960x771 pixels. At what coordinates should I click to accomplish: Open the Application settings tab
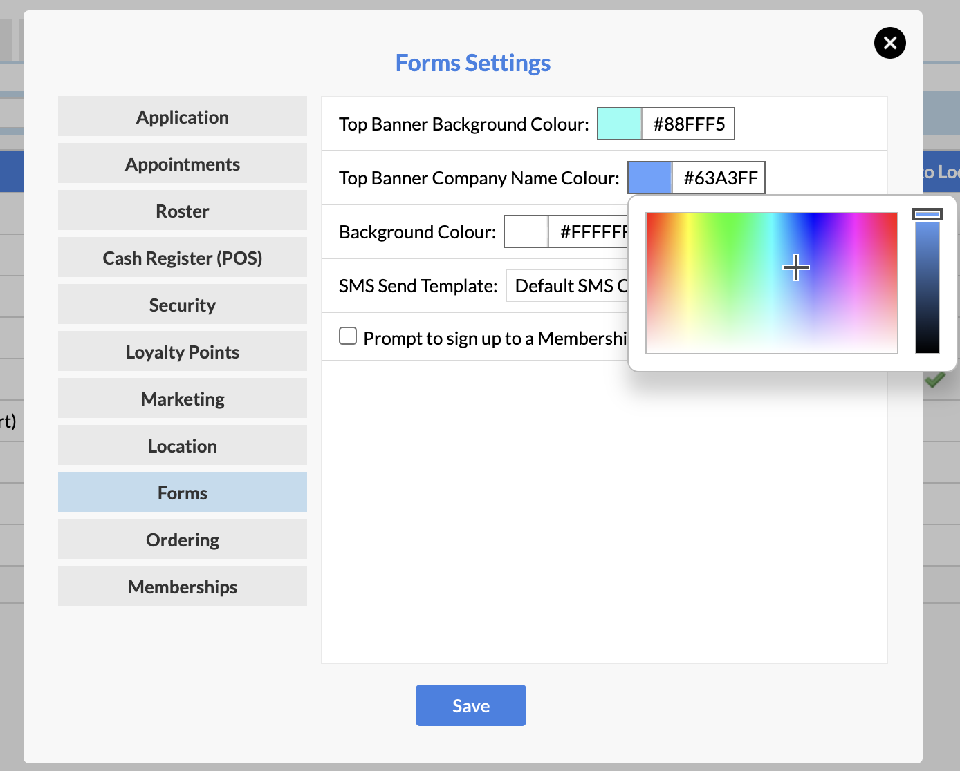pyautogui.click(x=183, y=117)
